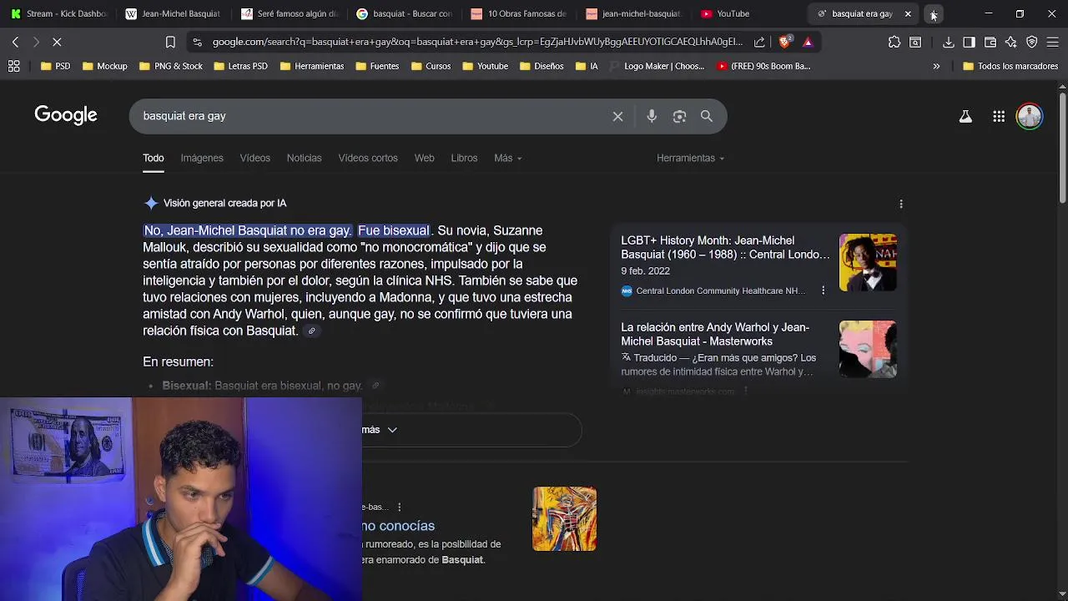This screenshot has height=601, width=1068.
Task: Open the extensions puzzle icon
Action: click(894, 42)
